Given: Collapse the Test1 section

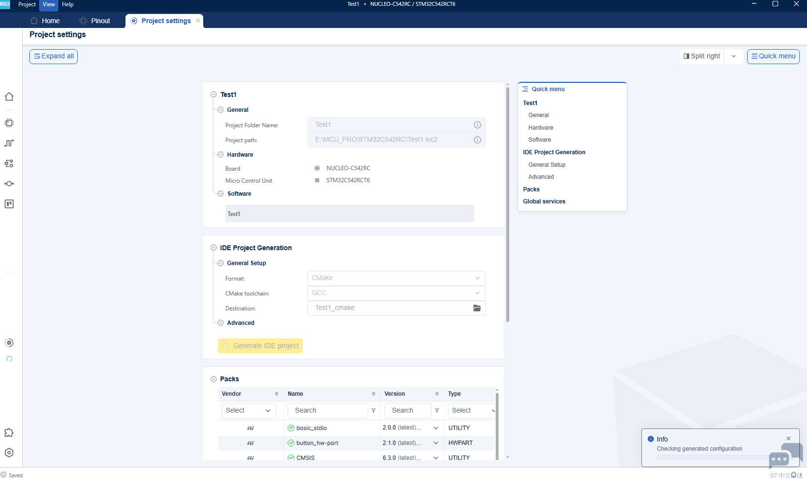Looking at the screenshot, I should pyautogui.click(x=213, y=94).
